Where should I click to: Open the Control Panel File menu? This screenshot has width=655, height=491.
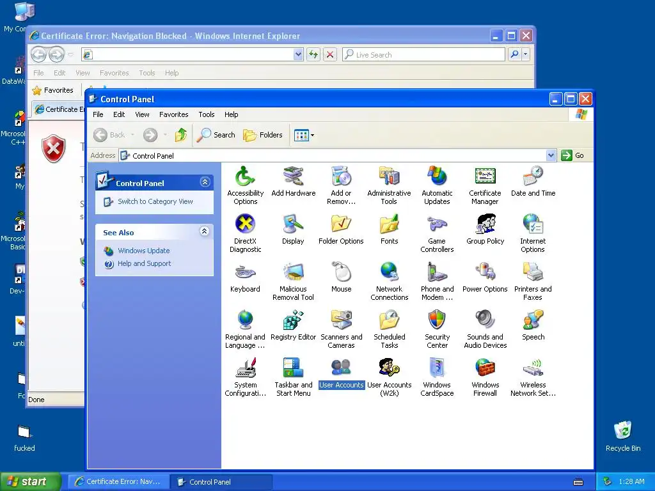click(x=98, y=114)
